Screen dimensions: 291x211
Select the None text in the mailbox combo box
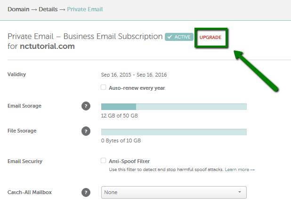(x=111, y=192)
